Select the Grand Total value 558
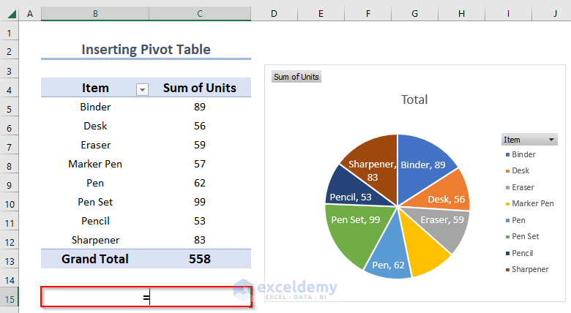The image size is (571, 313). 199,259
